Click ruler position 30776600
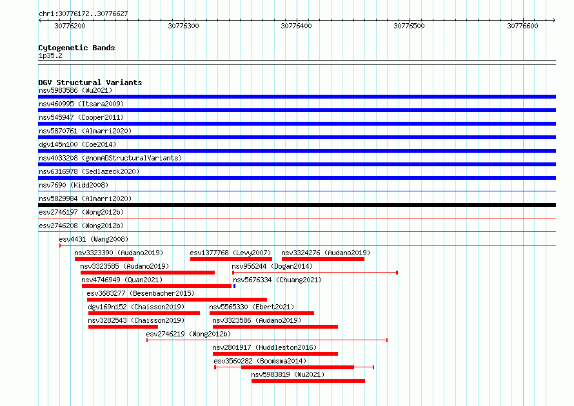This screenshot has height=406, width=574. (523, 26)
